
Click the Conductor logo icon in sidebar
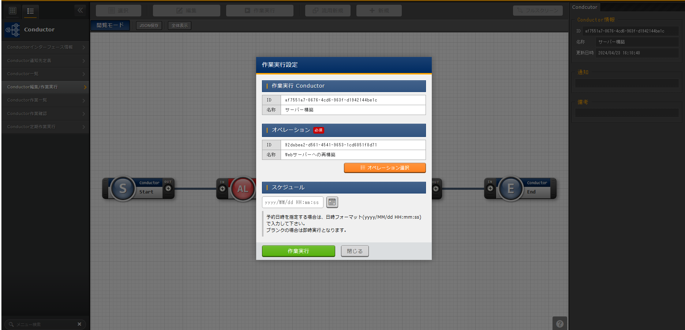click(12, 30)
